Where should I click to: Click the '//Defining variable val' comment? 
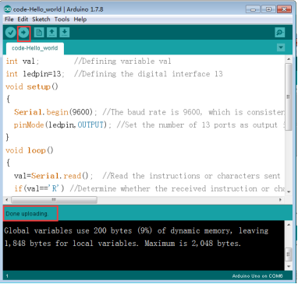(x=122, y=61)
